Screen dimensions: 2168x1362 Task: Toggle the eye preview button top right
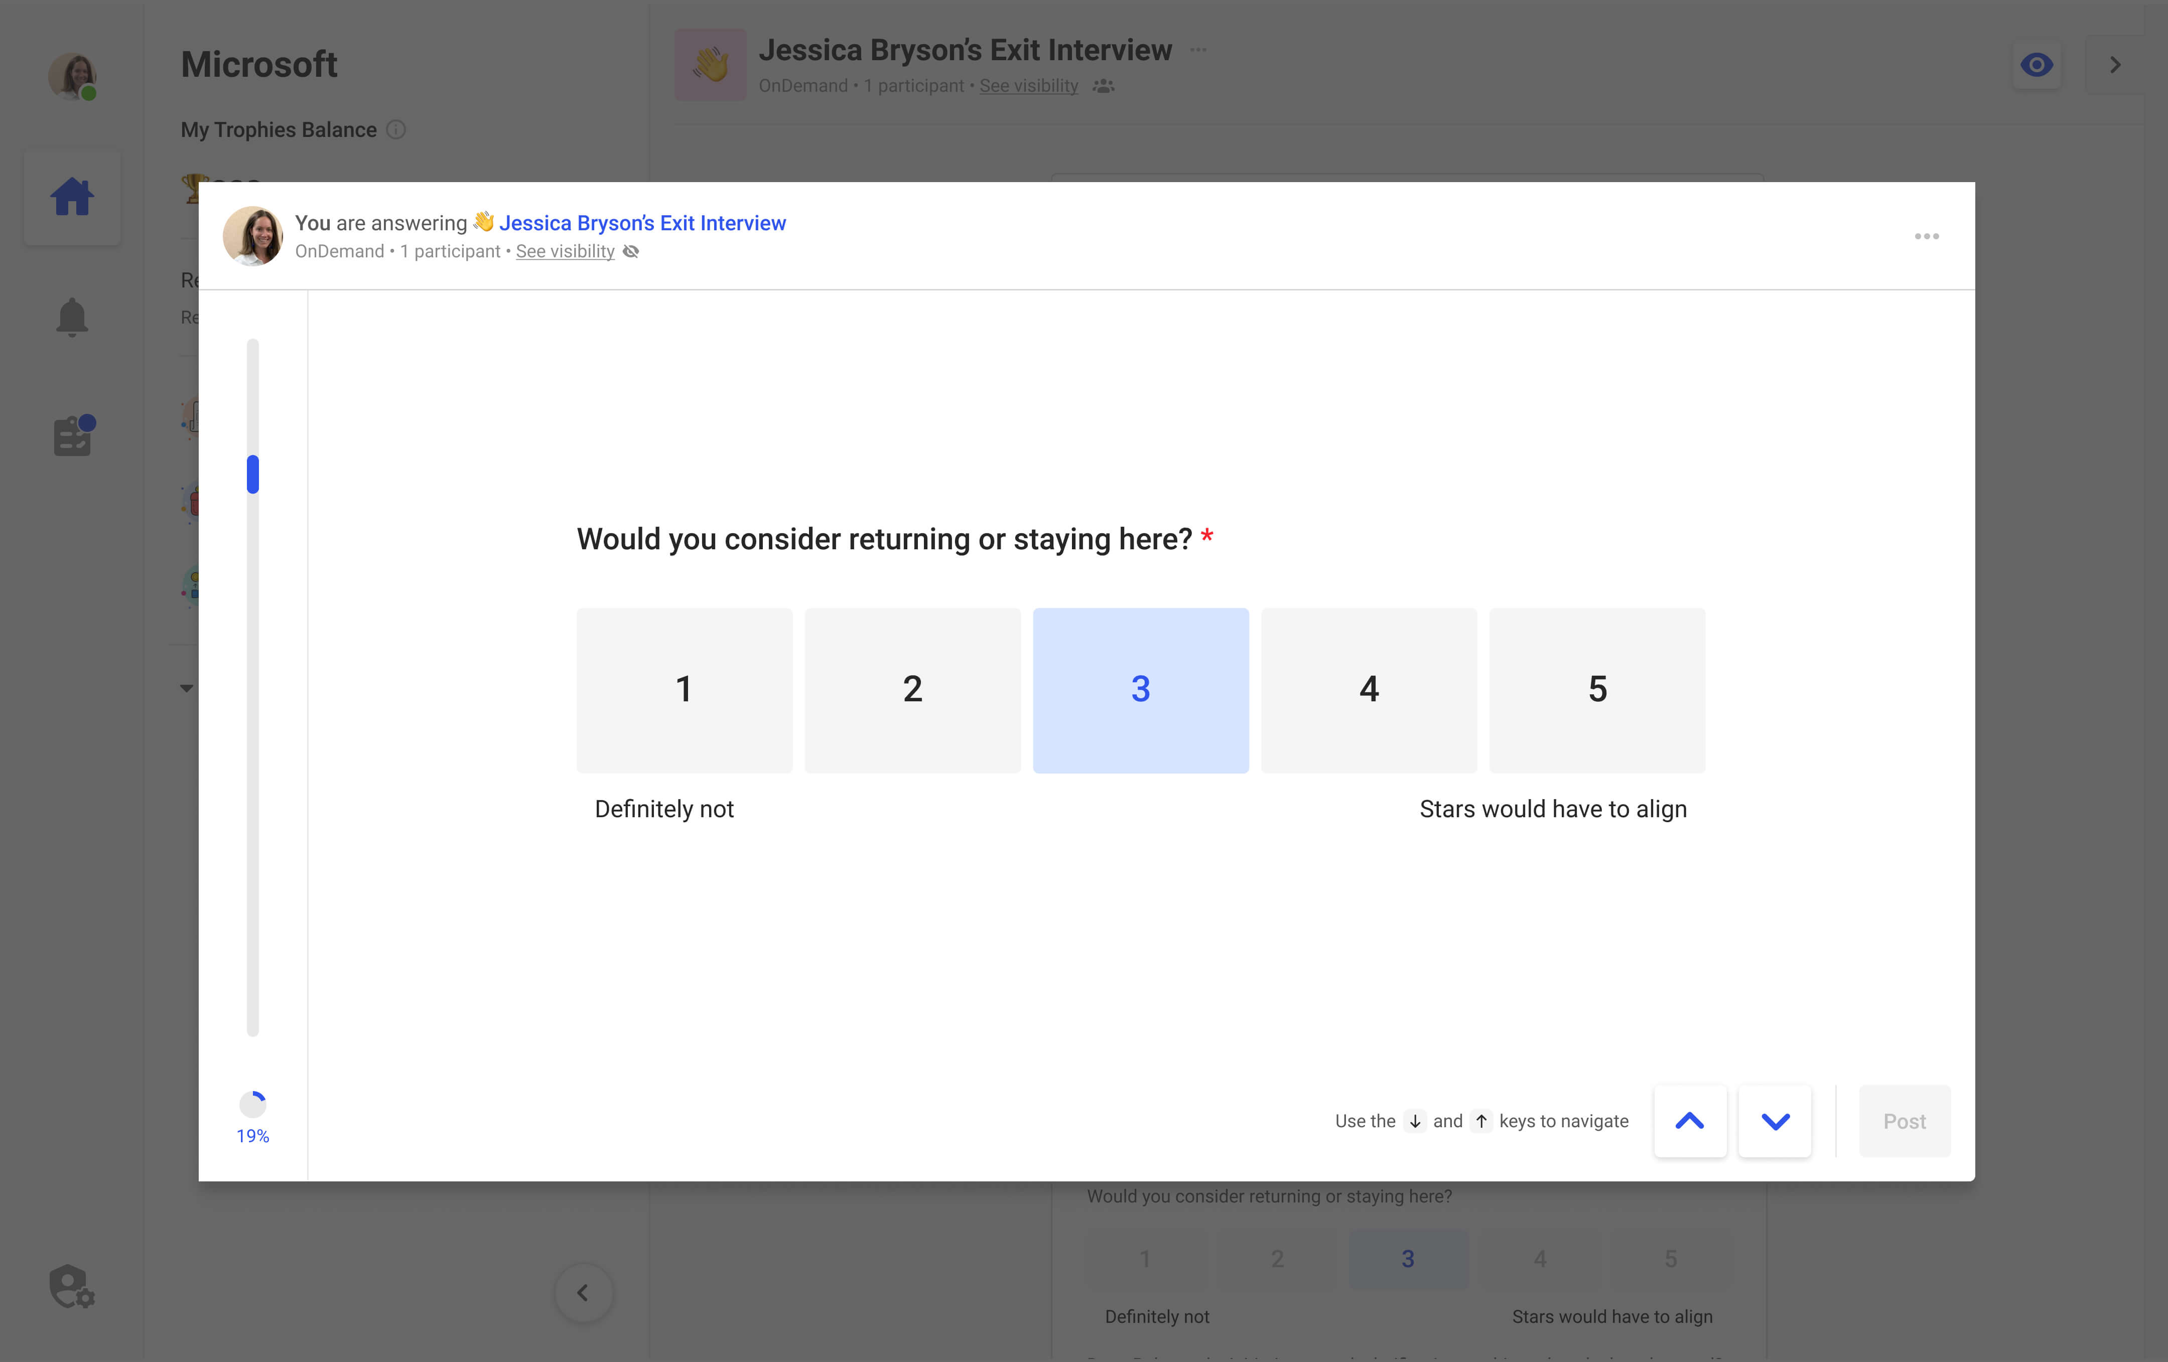pos(2037,65)
